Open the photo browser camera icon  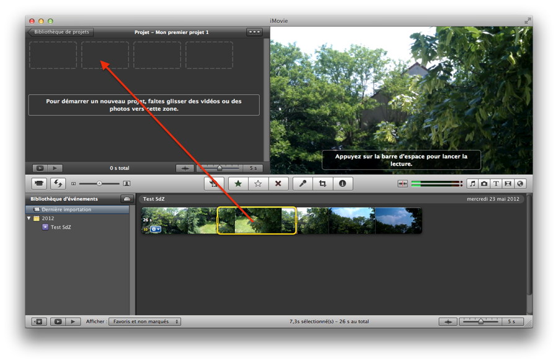484,183
